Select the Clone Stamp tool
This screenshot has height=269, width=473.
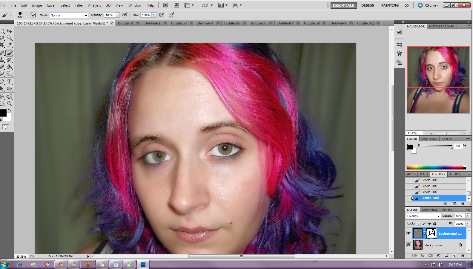click(x=2, y=60)
